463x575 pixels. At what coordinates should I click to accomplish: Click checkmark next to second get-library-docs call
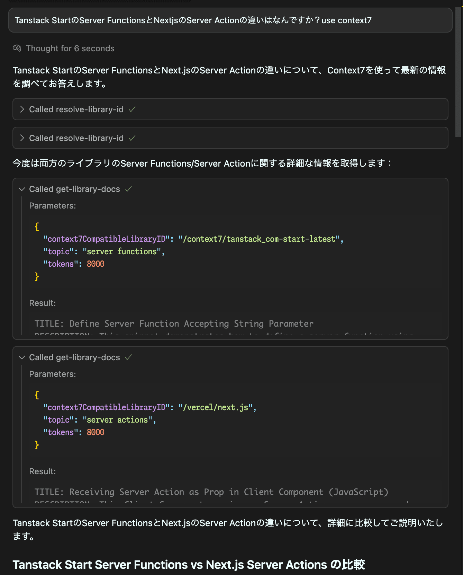coord(128,357)
